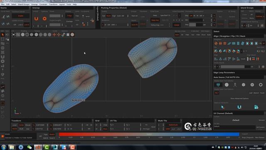Collapse the Transform panel
Viewport: 266px width, 150px height.
(93, 120)
